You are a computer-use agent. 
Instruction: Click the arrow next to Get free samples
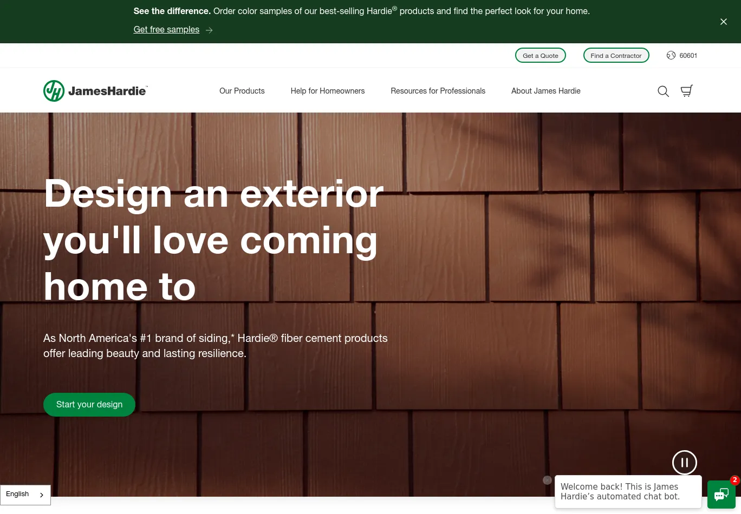click(x=209, y=30)
